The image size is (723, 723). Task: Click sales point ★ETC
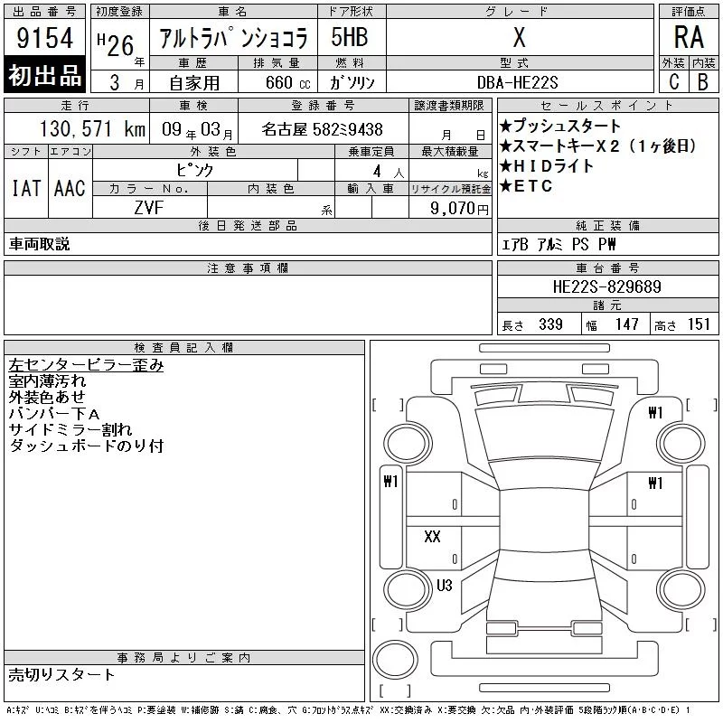[x=526, y=186]
